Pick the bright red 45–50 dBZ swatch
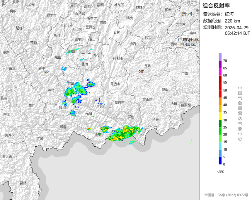Viewport: 252px width, 200px height. [220, 94]
